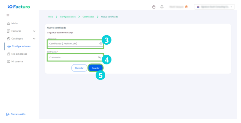Click the Configuraciones gear icon in sidebar
241x123 pixels.
9,46
